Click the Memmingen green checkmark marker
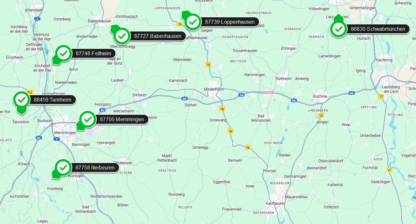 coord(88,120)
